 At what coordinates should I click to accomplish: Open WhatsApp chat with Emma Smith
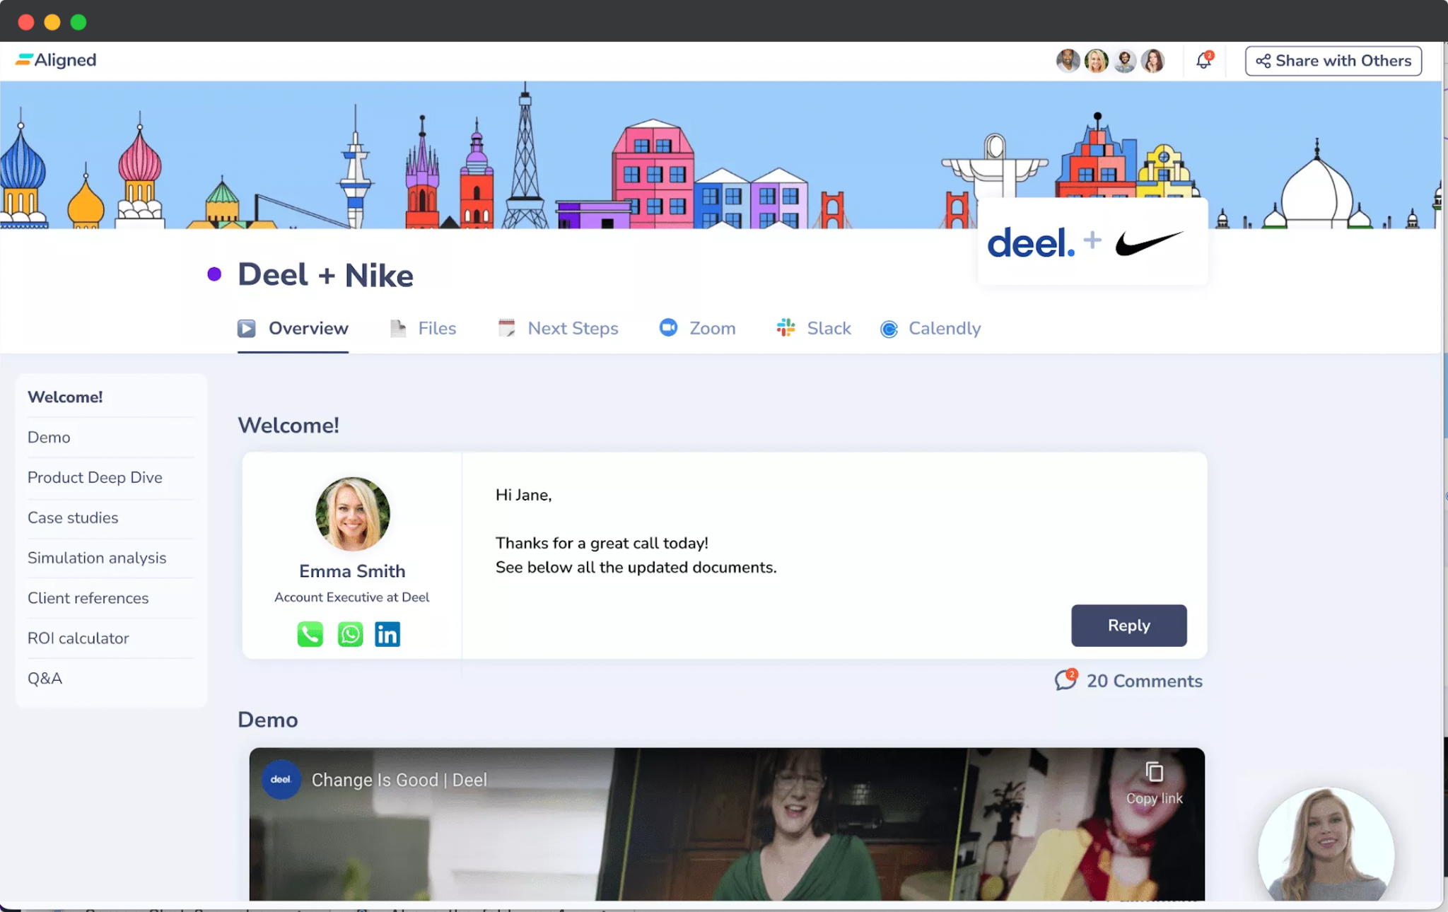coord(351,634)
